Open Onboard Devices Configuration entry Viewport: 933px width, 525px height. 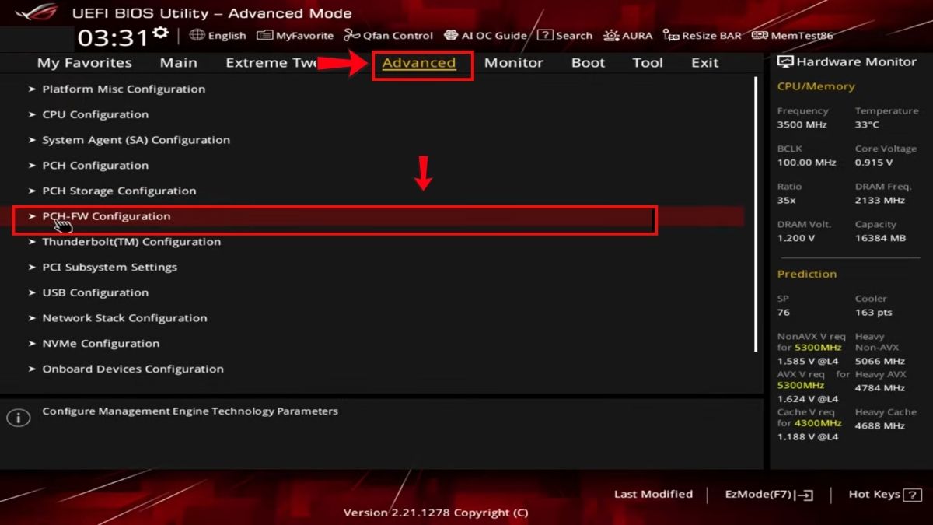tap(133, 369)
